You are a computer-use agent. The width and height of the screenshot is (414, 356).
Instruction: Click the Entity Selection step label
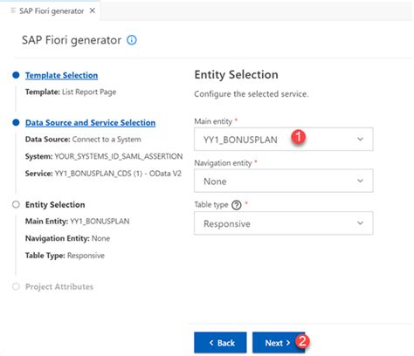click(55, 205)
